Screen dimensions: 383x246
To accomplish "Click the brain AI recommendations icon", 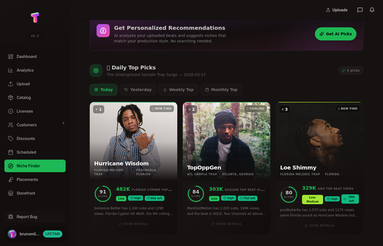I will (x=103, y=31).
